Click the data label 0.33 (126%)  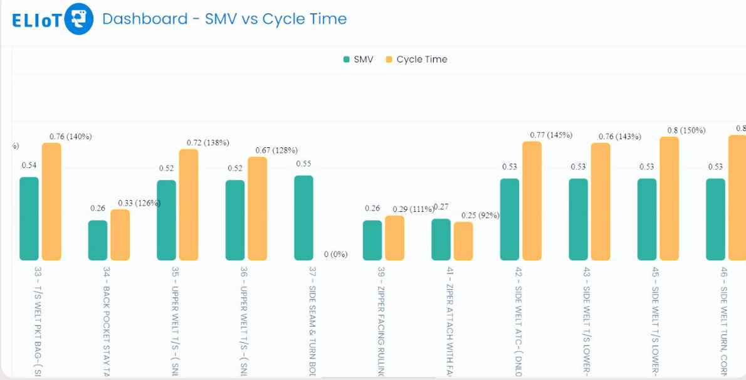coord(139,203)
